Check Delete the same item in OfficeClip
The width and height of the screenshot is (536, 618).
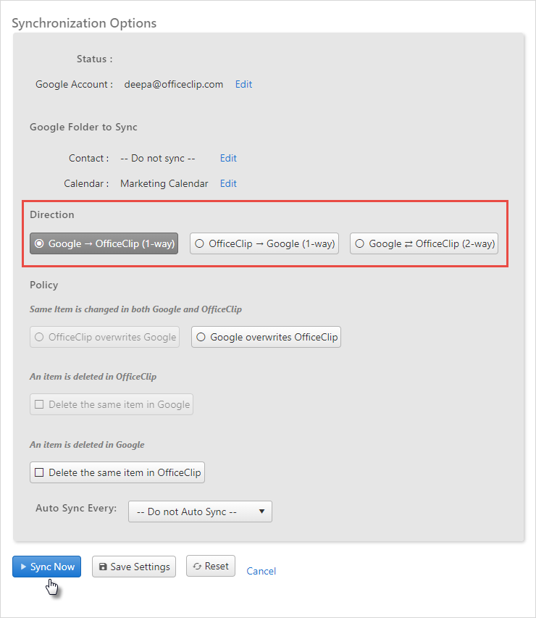click(117, 472)
